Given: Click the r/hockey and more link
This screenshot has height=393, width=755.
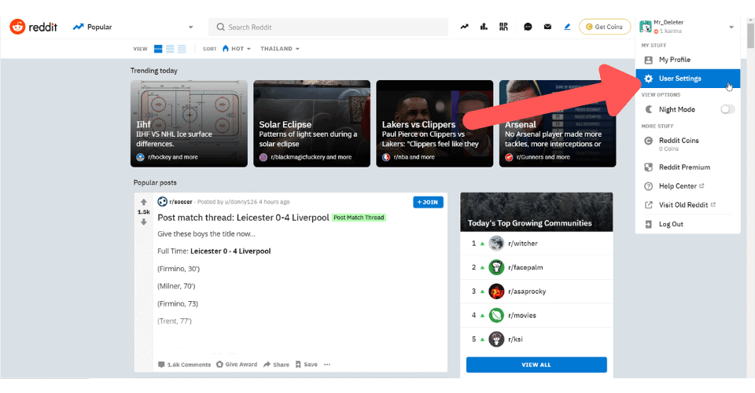Looking at the screenshot, I should tap(173, 157).
